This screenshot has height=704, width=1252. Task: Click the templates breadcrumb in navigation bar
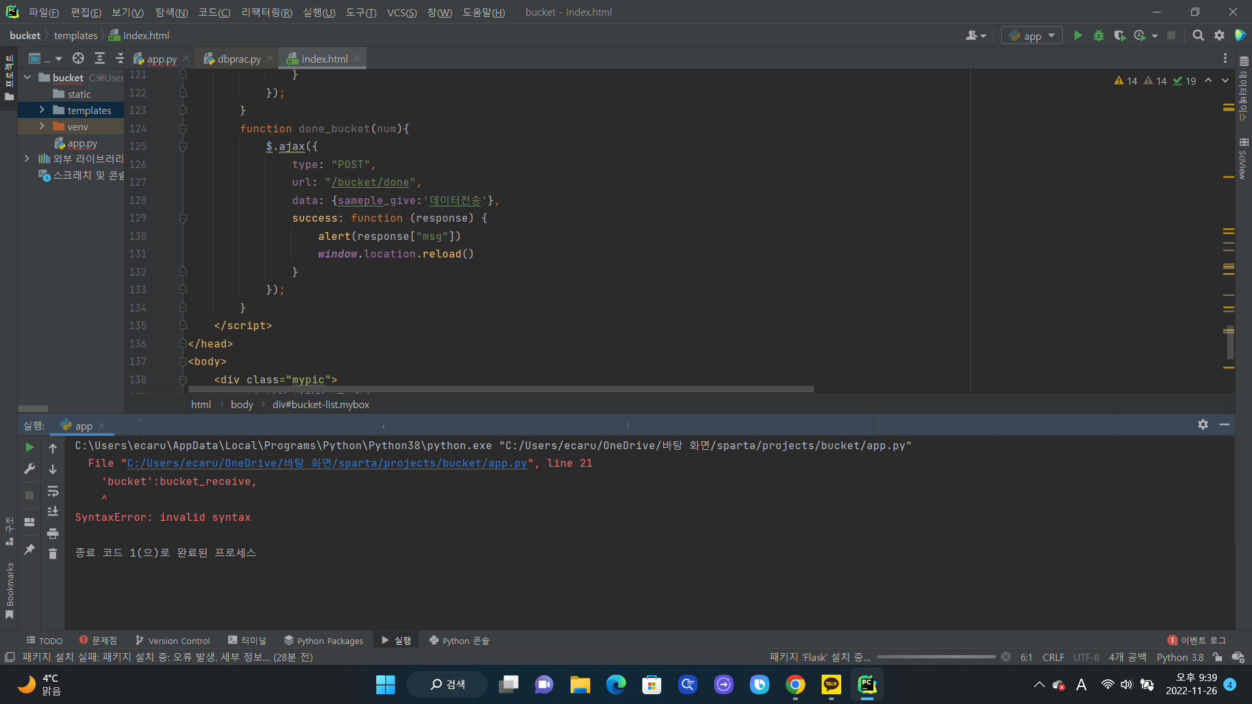pyautogui.click(x=76, y=36)
